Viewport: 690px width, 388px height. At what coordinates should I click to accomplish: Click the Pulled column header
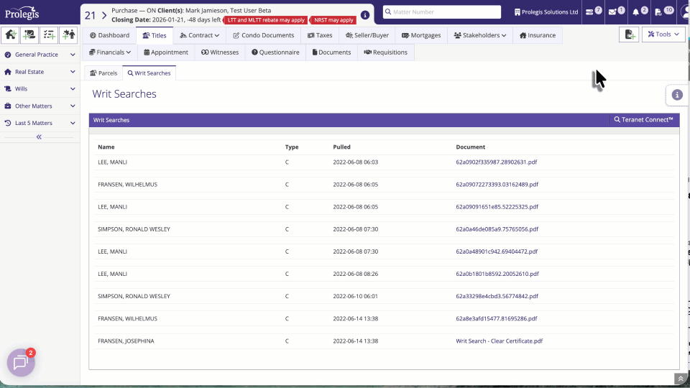(x=341, y=147)
